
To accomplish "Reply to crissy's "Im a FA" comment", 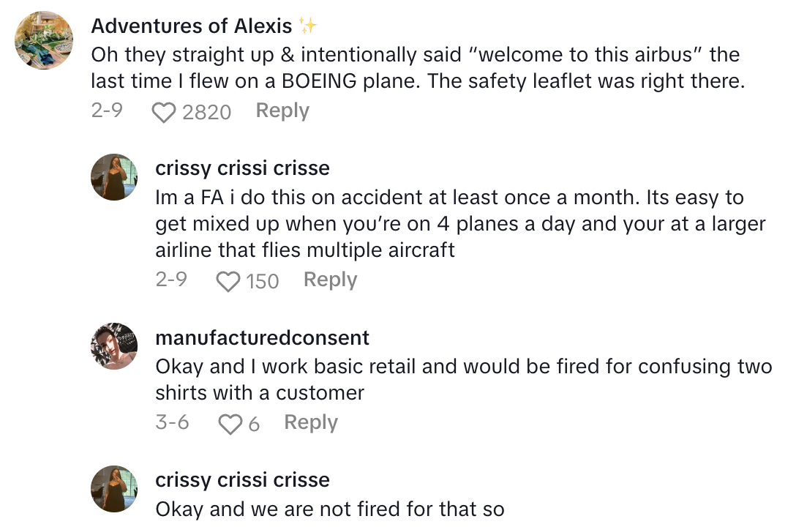I will point(330,280).
